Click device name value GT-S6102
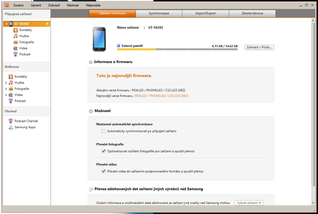The height and width of the screenshot is (214, 318). click(156, 28)
